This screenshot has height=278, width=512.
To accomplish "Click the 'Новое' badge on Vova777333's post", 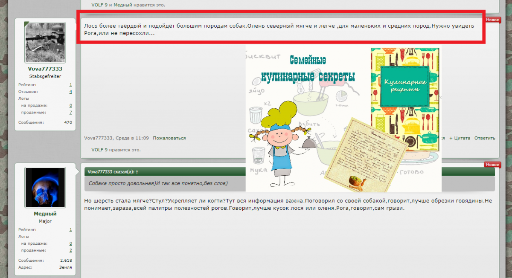I will tap(492, 20).
